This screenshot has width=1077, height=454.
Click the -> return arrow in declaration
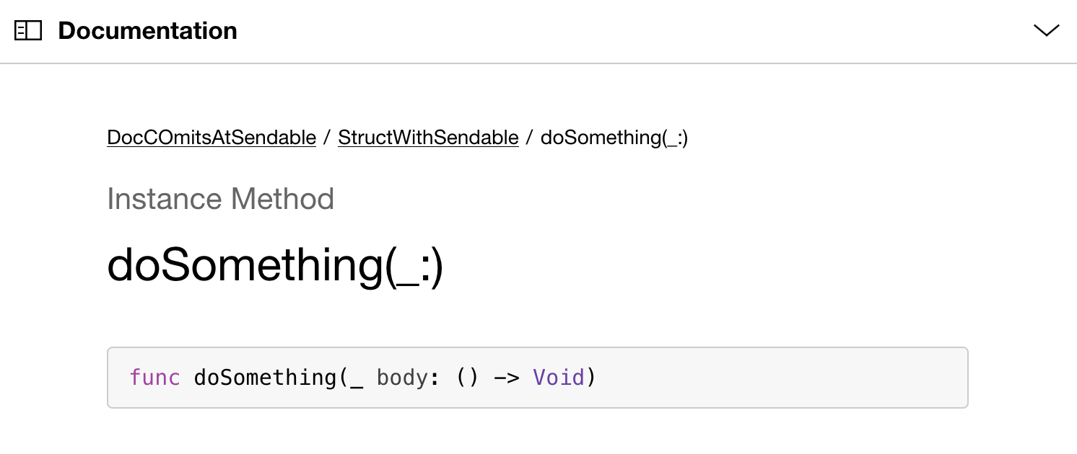[507, 378]
